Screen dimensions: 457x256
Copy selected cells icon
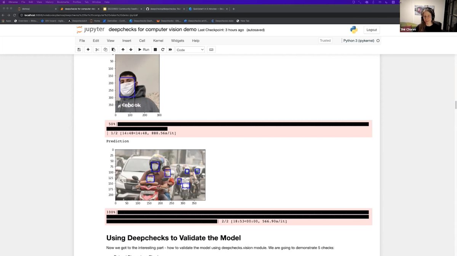pyautogui.click(x=105, y=49)
